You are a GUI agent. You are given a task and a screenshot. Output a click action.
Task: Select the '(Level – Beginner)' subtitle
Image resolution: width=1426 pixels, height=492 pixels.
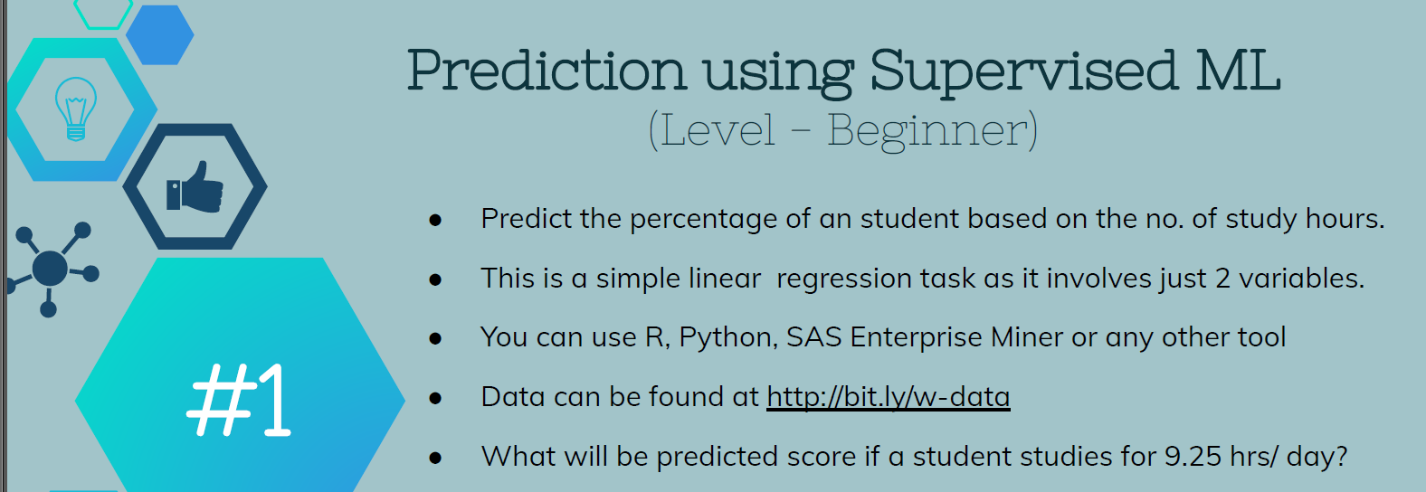842,130
